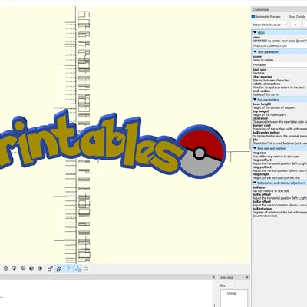The width and height of the screenshot is (307, 307).
Task: Click the Customizer panel title bar
Action: click(279, 9)
